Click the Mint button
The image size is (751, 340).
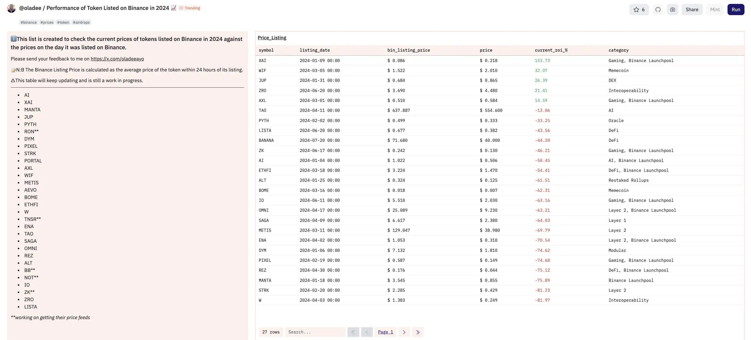[715, 9]
